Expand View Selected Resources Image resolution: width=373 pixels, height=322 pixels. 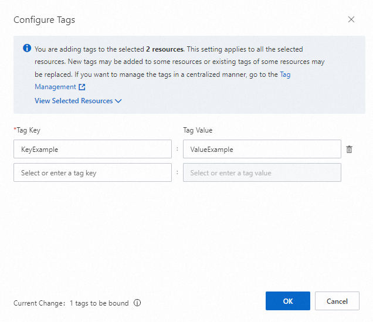[x=74, y=101]
